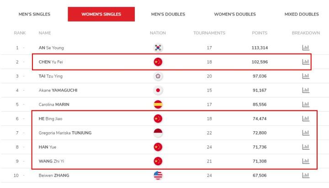Show Akane YAMAGUCHI breakdown chart icon
329x188 pixels.
306,90
